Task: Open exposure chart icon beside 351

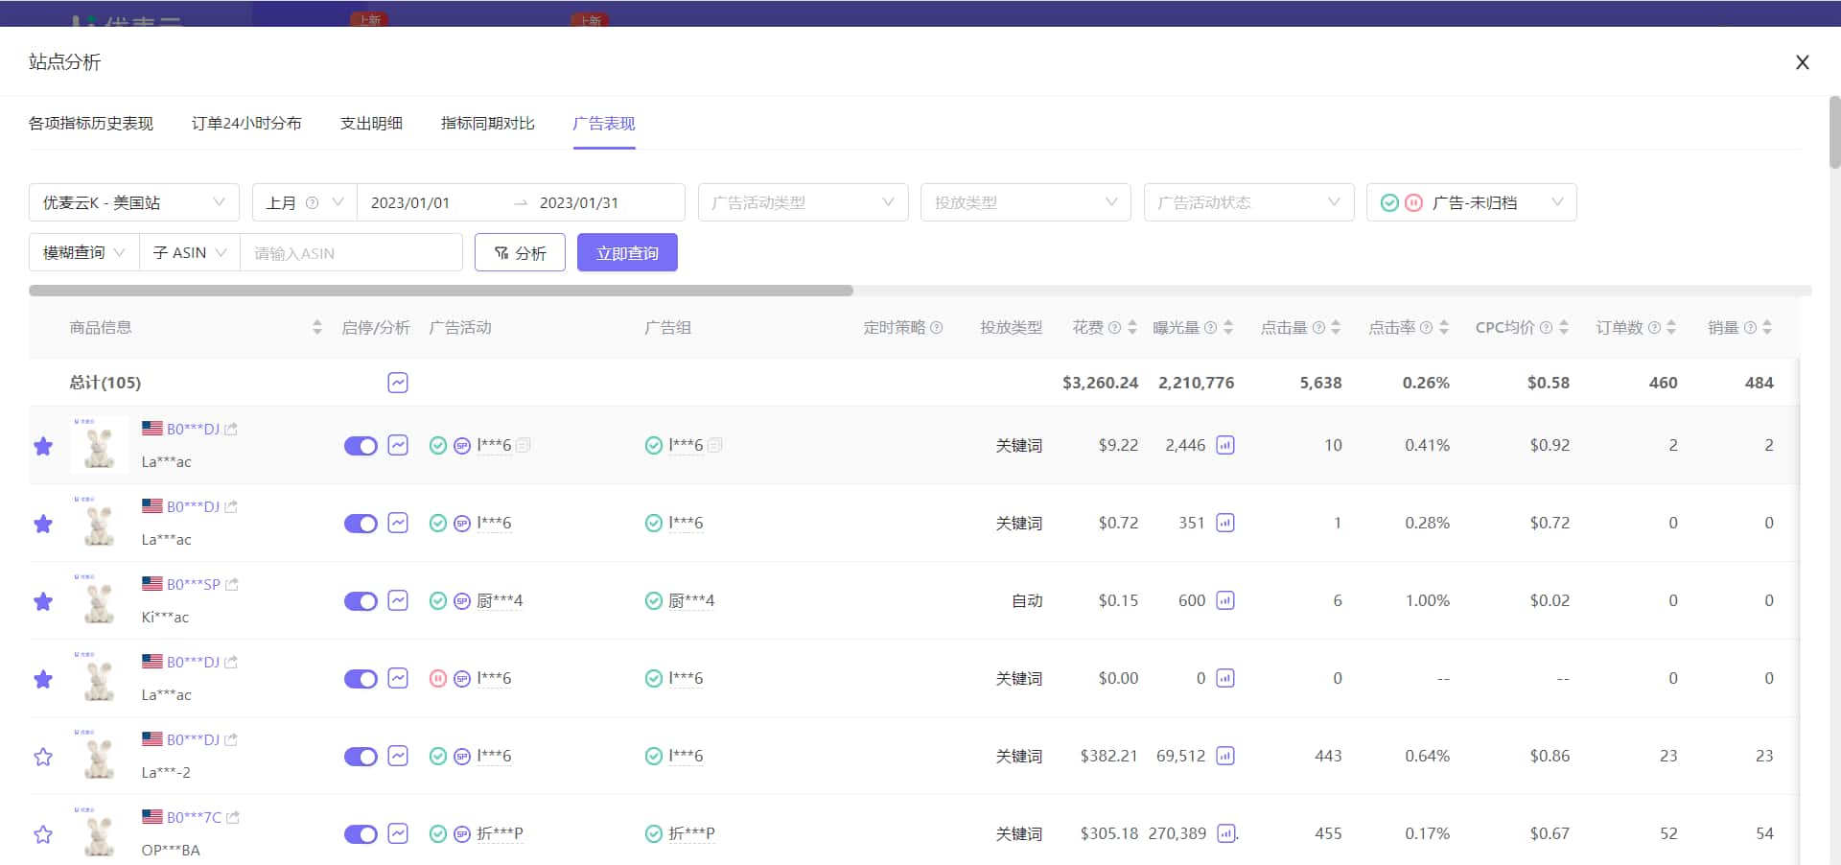Action: pos(1225,523)
